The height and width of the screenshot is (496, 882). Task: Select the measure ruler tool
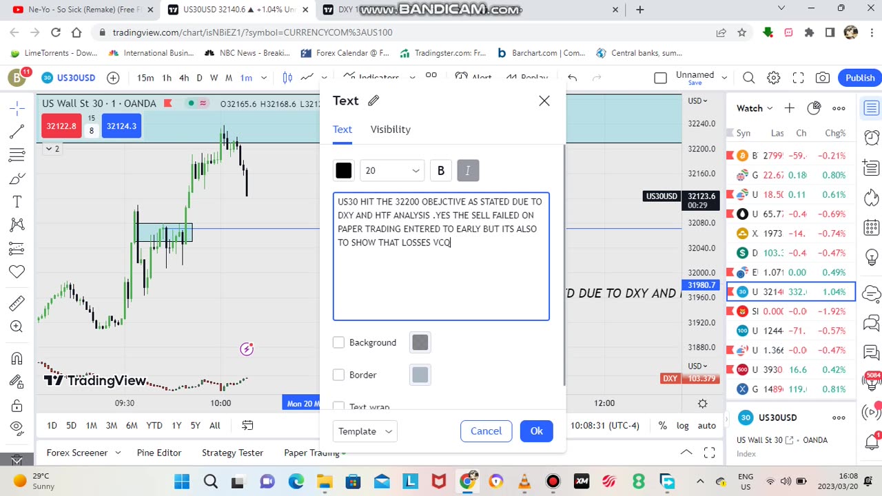(x=17, y=303)
